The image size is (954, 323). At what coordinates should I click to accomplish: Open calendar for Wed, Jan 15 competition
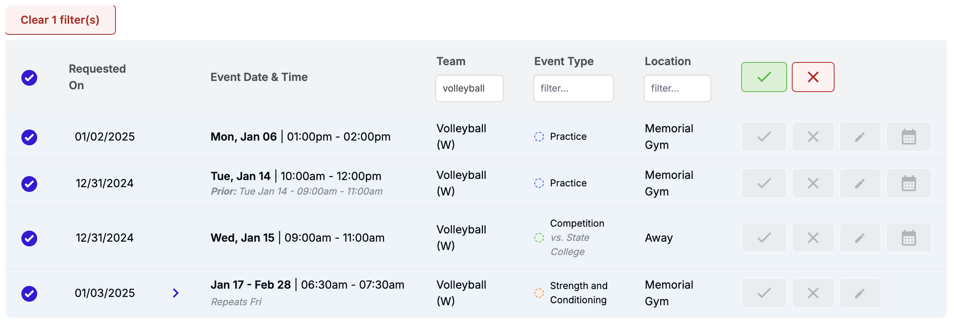[909, 238]
